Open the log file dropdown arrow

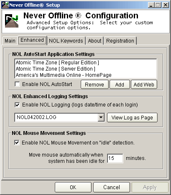pos(101,117)
